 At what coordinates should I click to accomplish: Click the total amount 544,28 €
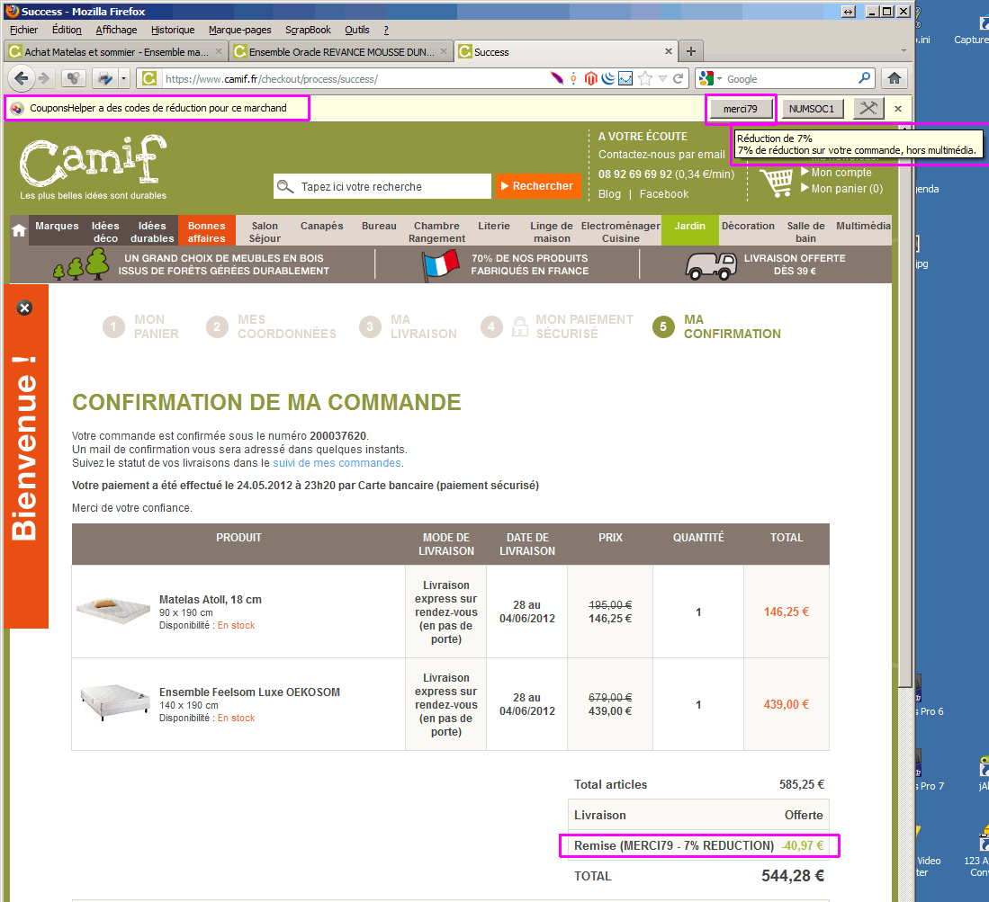point(792,876)
